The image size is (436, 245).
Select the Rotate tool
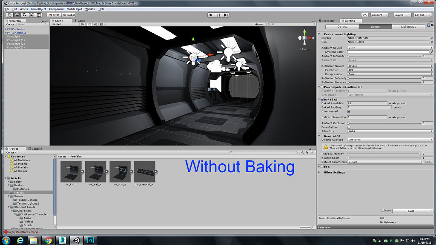[24, 15]
